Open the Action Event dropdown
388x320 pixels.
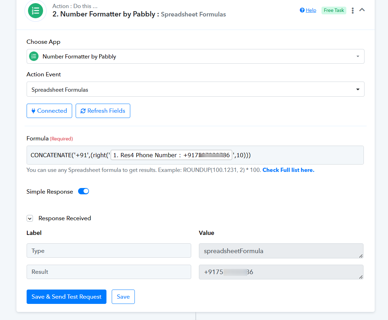(x=195, y=89)
